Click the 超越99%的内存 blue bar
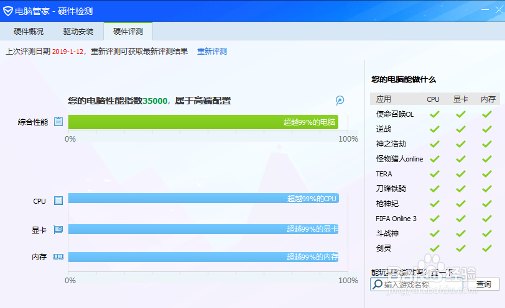This screenshot has width=505, height=308. click(203, 257)
